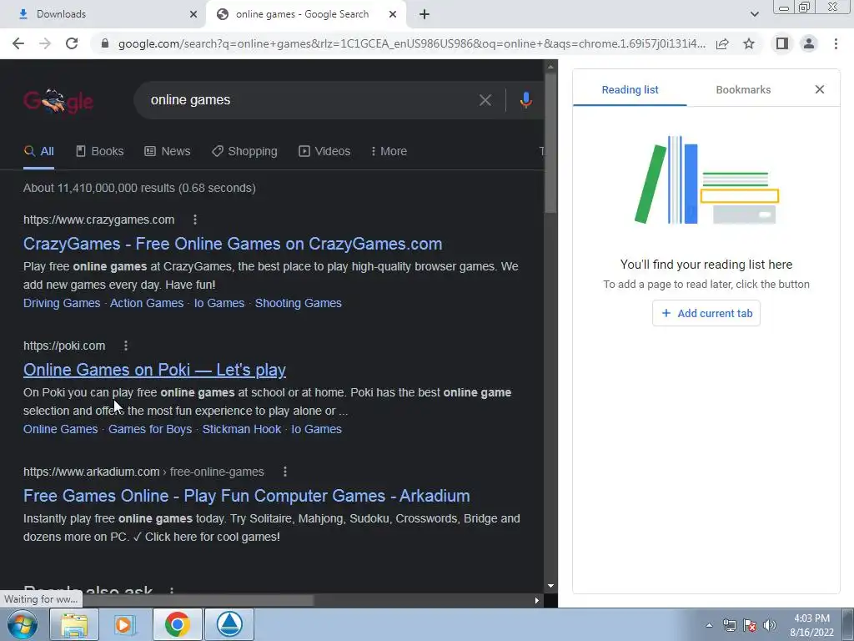Switch to Bookmarks tab in side panel
This screenshot has width=854, height=641.
click(743, 90)
